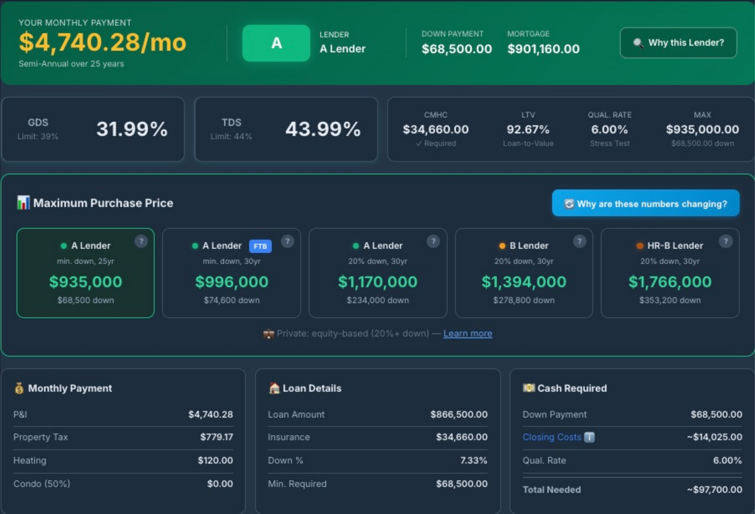Select the A Lender min down 25yr card
This screenshot has width=755, height=514.
tap(86, 273)
